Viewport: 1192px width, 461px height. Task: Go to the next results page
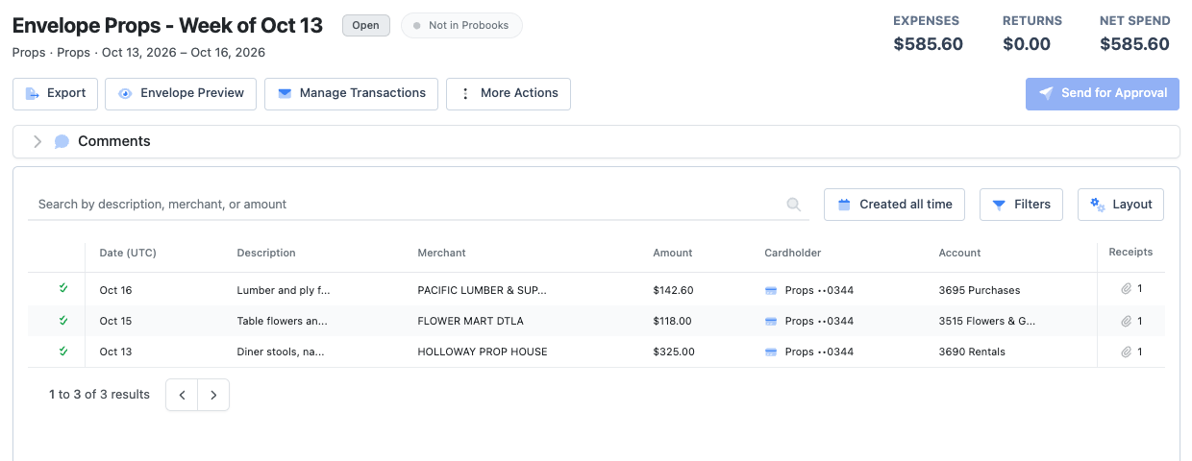click(213, 395)
